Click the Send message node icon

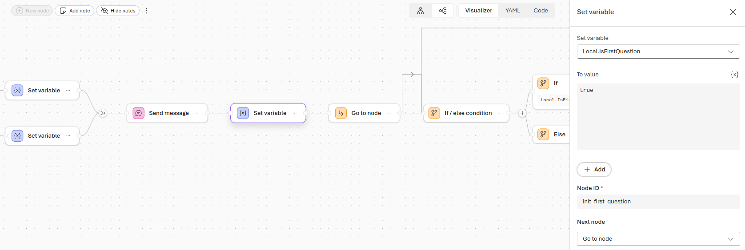pos(139,113)
